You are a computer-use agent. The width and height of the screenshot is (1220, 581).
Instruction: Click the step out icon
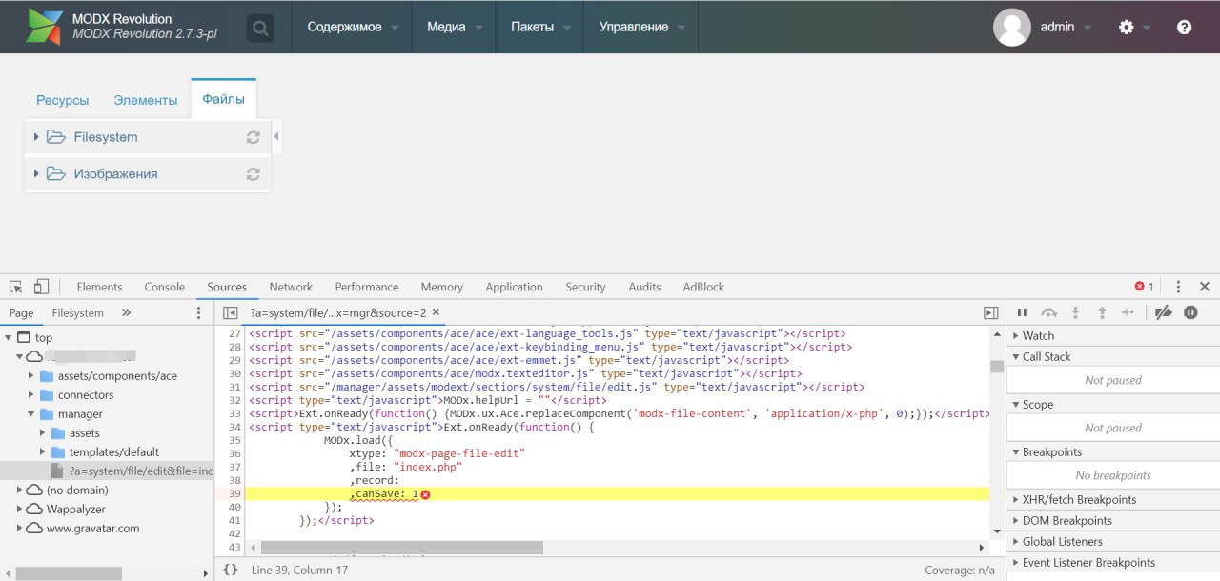click(x=1102, y=312)
